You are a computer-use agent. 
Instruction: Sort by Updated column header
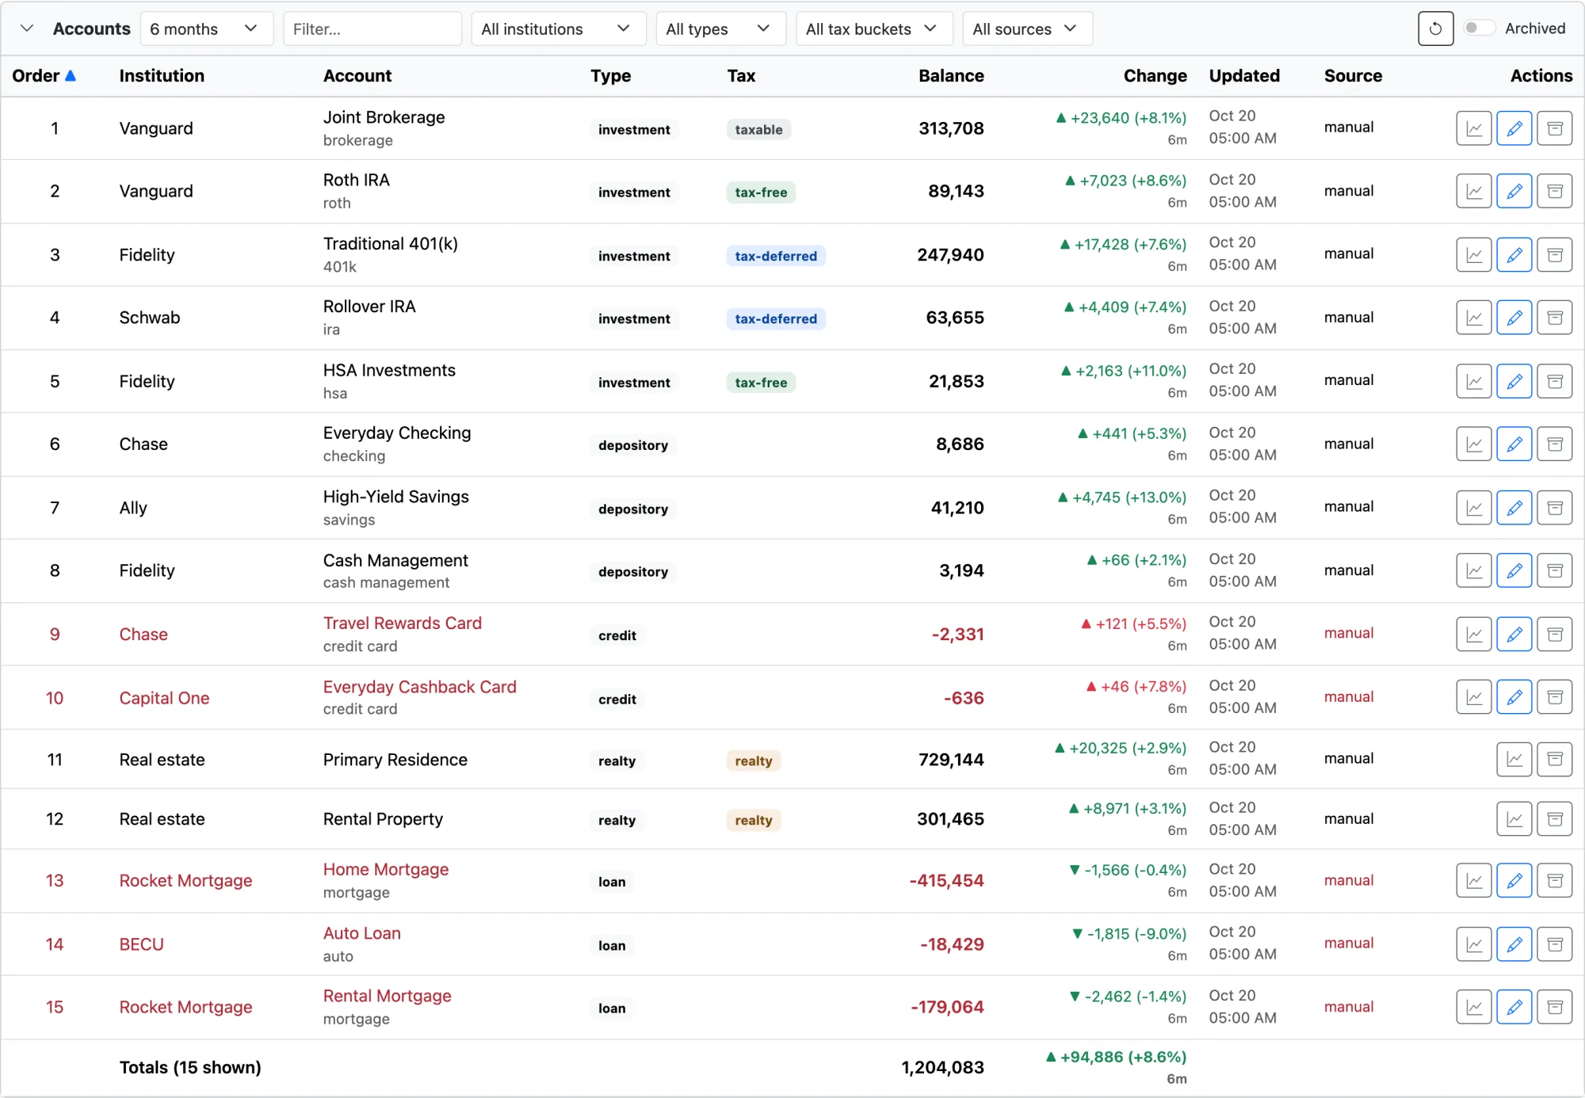(1244, 76)
